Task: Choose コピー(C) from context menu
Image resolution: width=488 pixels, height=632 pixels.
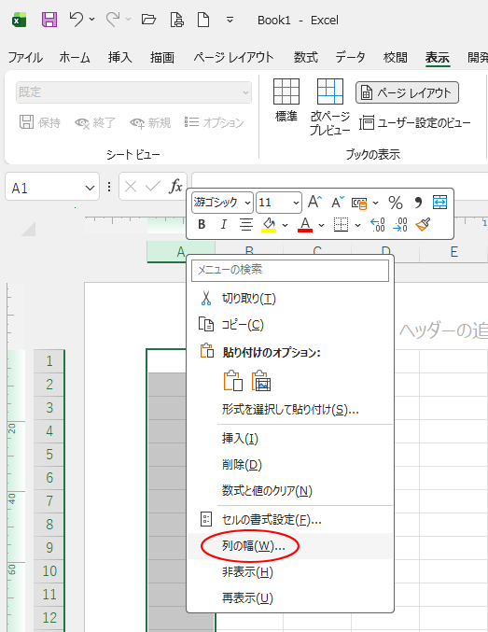Action: click(x=290, y=325)
